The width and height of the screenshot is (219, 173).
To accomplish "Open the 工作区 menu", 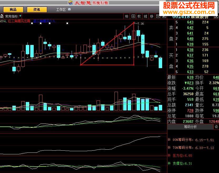I will pos(61,9).
